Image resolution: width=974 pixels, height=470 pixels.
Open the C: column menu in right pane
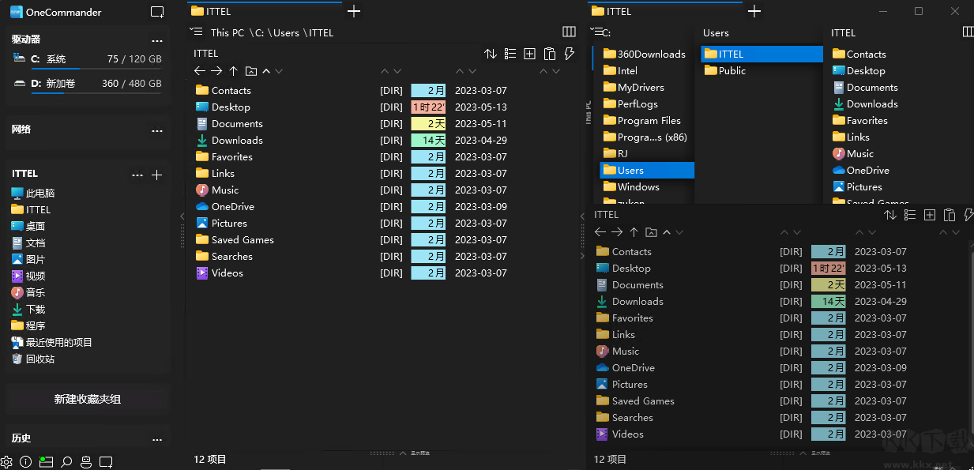[597, 32]
